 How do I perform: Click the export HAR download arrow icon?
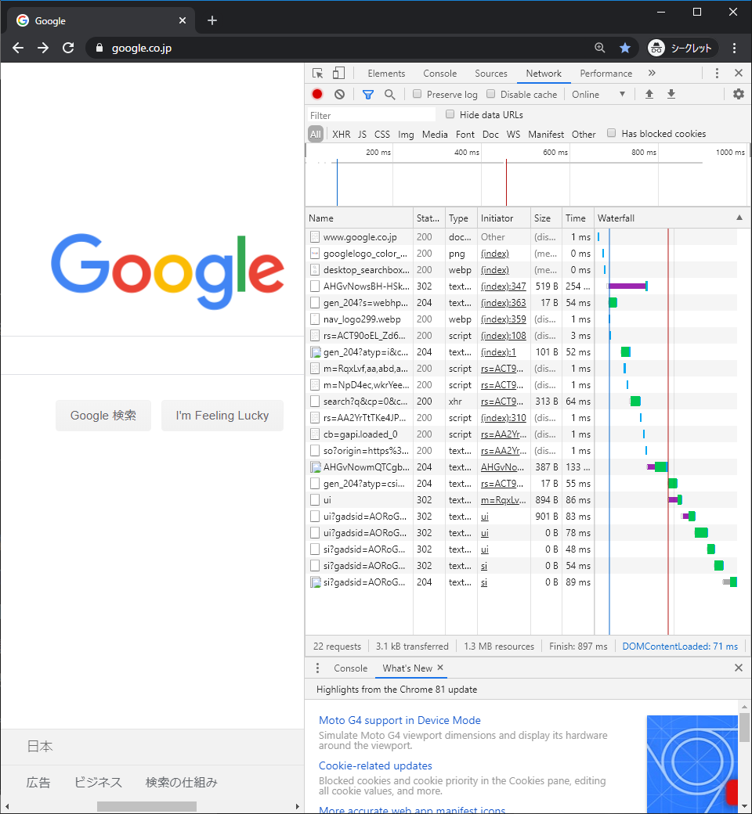click(671, 94)
